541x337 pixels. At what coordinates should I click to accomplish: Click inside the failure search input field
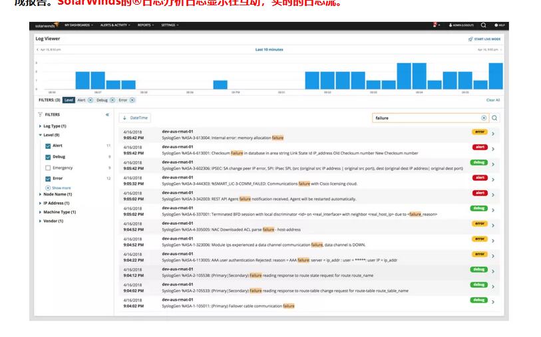pos(426,118)
